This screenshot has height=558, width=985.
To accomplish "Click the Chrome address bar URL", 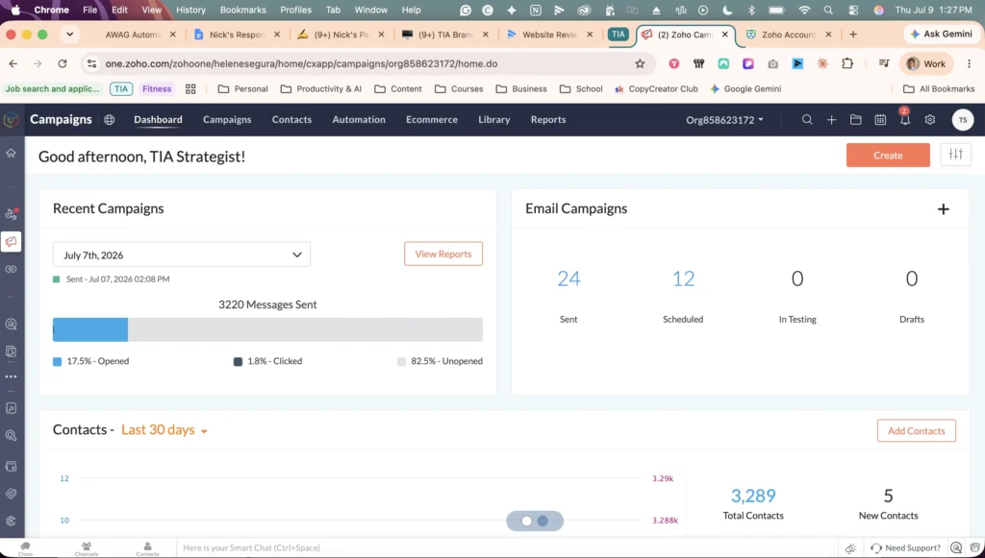I will (301, 63).
